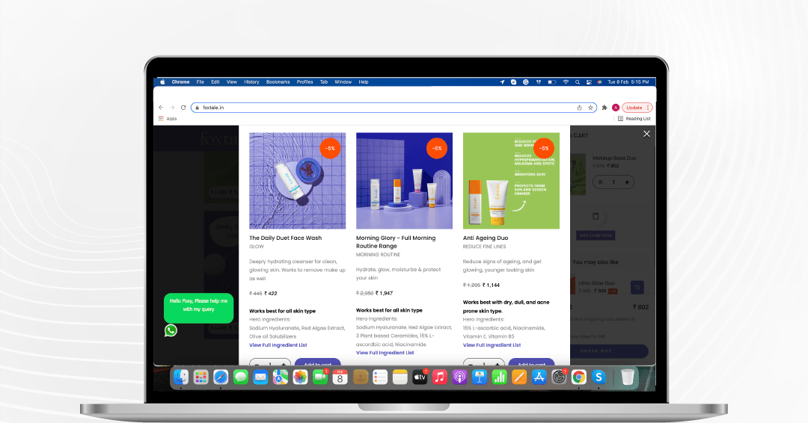The width and height of the screenshot is (808, 423).
Task: Open the Window menu
Action: tap(343, 81)
